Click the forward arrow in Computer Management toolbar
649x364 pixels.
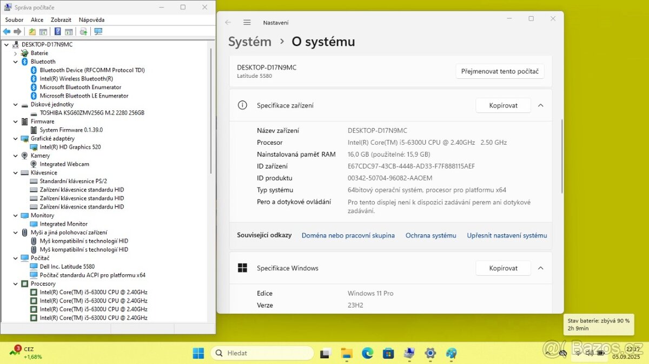click(x=17, y=31)
